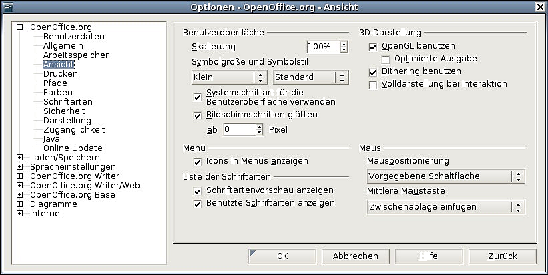Disable OpenGL benutzen checkbox
The height and width of the screenshot is (275, 548).
pos(374,47)
